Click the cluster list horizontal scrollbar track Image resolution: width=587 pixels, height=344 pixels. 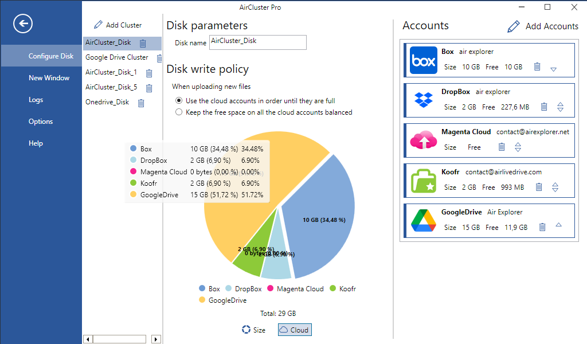click(x=119, y=339)
